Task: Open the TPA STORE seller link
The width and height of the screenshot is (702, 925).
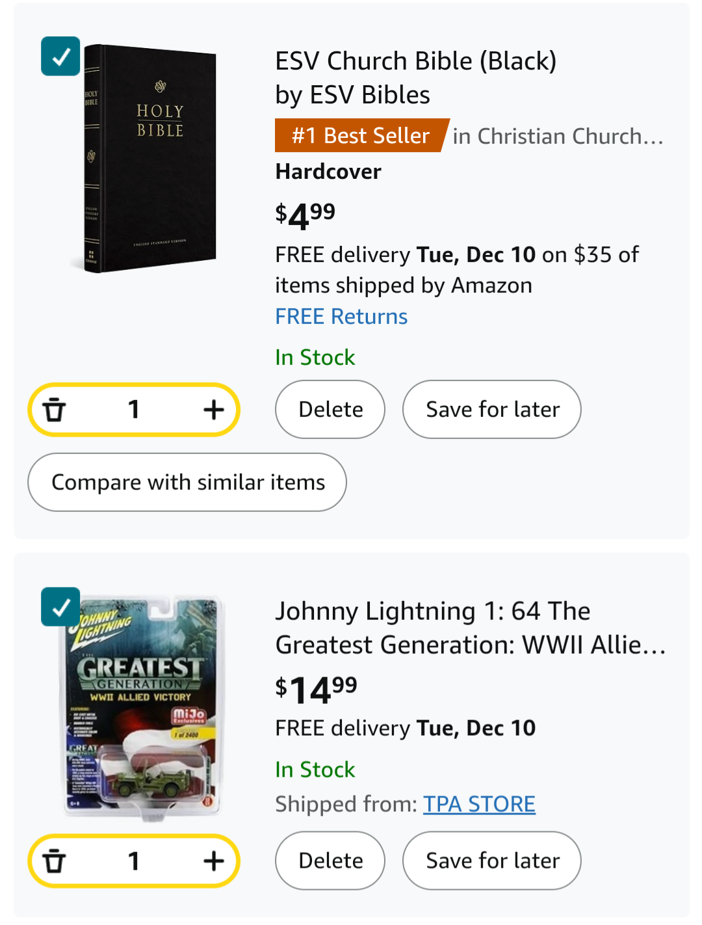Action: tap(480, 804)
